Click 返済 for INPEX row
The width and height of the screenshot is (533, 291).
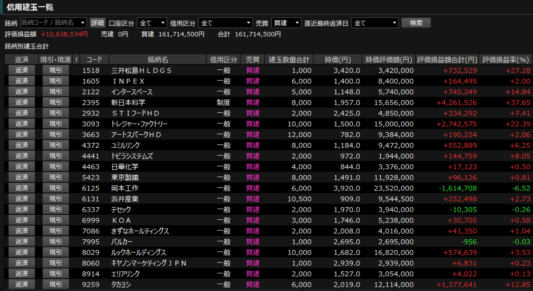22,81
